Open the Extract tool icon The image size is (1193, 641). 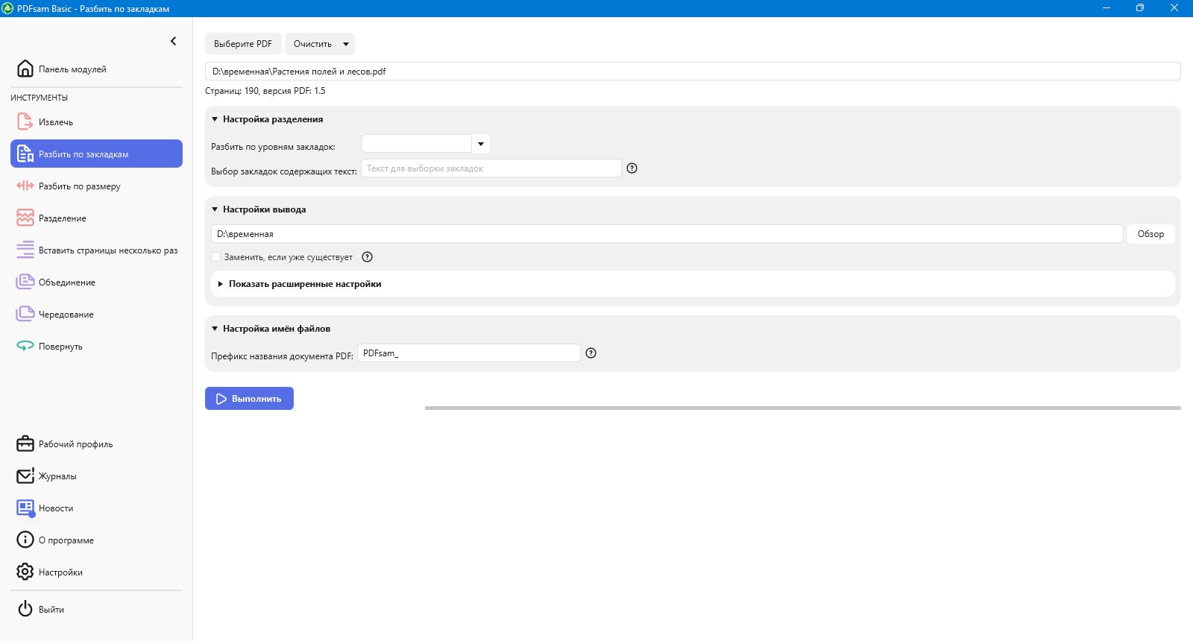coord(25,121)
